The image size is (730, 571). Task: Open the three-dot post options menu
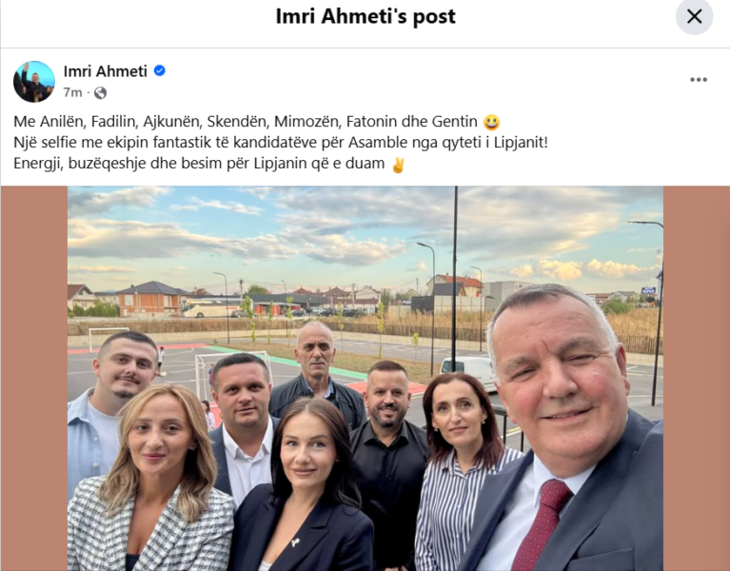pos(699,80)
